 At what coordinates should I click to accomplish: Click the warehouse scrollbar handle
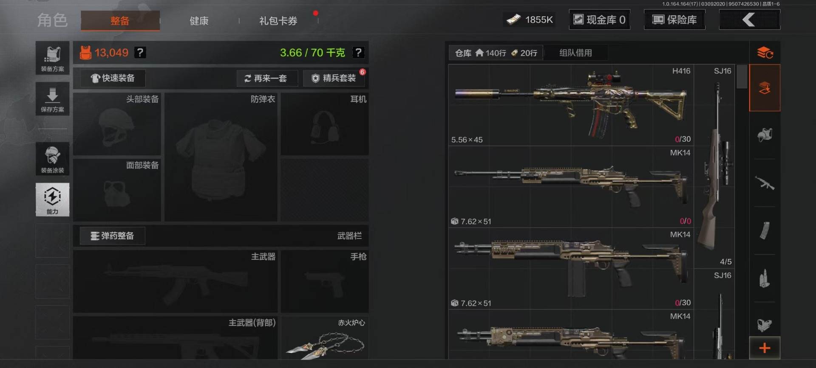pyautogui.click(x=742, y=76)
